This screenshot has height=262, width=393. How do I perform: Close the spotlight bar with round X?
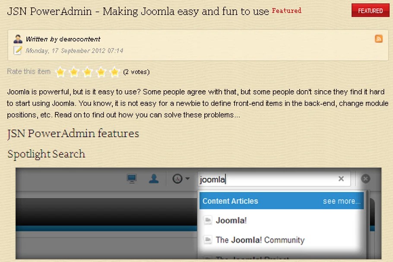[x=365, y=179]
